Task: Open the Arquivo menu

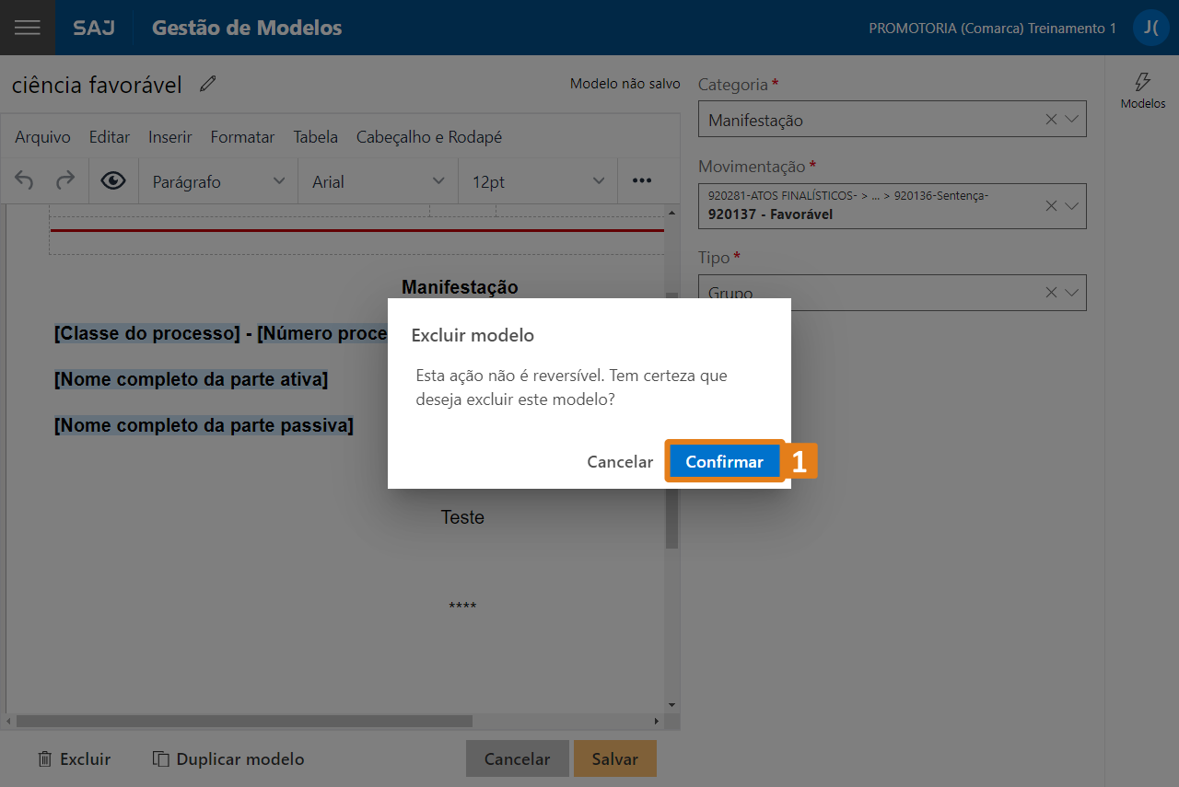Action: 42,136
